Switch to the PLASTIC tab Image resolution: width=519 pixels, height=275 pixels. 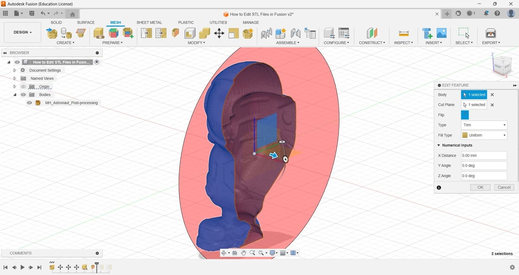[x=186, y=22]
